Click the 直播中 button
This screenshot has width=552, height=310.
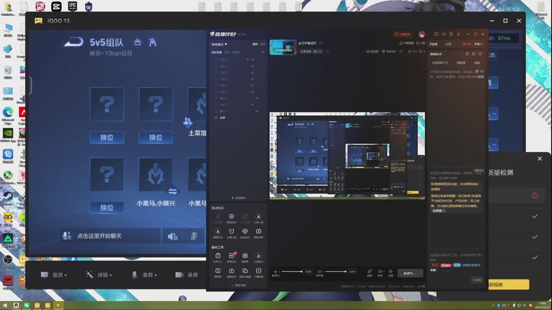pos(410,273)
